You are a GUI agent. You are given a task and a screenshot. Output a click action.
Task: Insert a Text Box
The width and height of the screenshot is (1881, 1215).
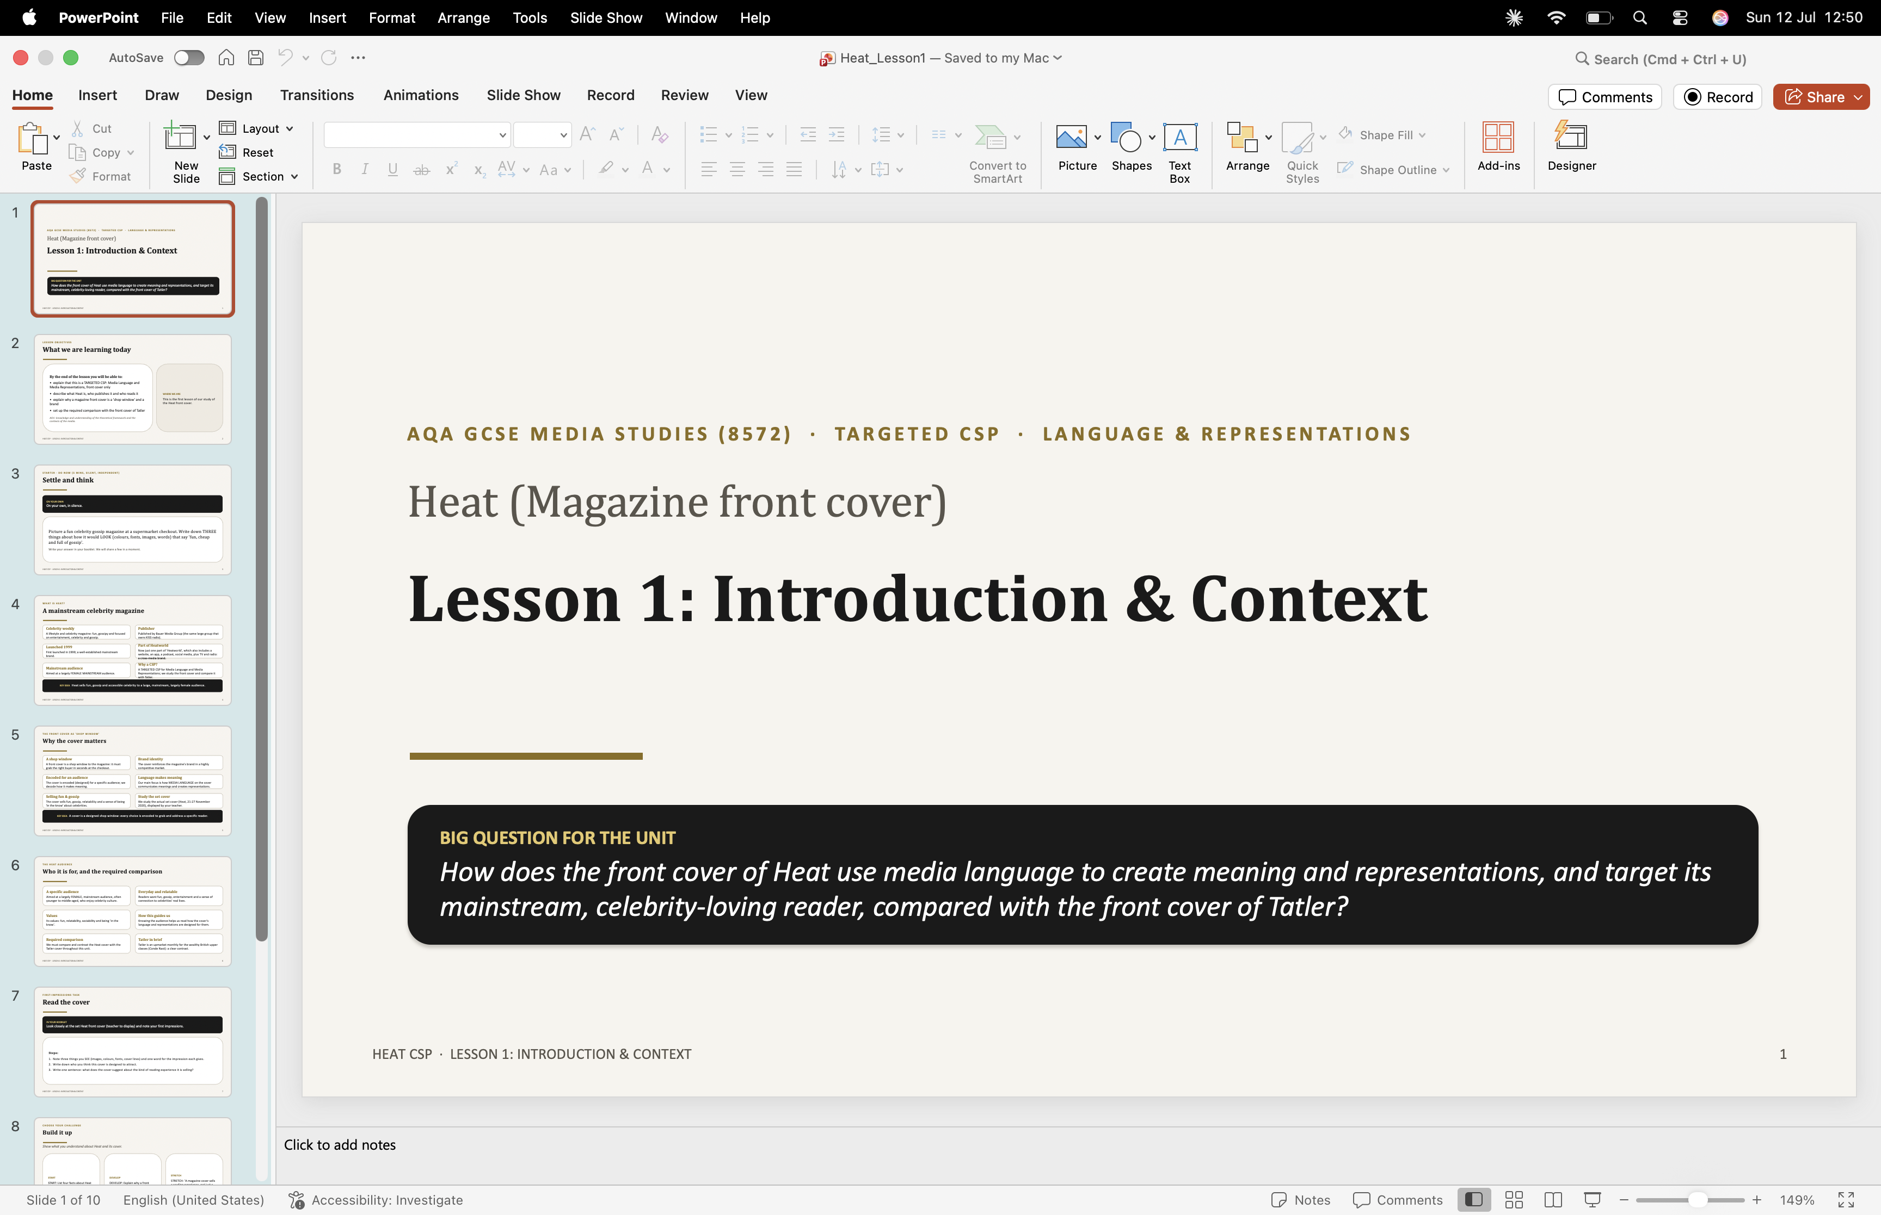tap(1180, 153)
